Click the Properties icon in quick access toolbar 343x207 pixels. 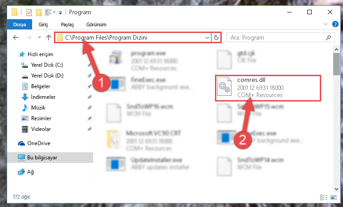pyautogui.click(x=29, y=12)
